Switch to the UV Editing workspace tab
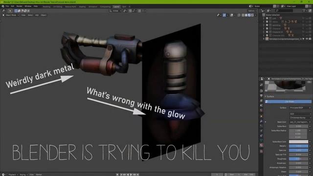313x176 pixels. (x=58, y=6)
